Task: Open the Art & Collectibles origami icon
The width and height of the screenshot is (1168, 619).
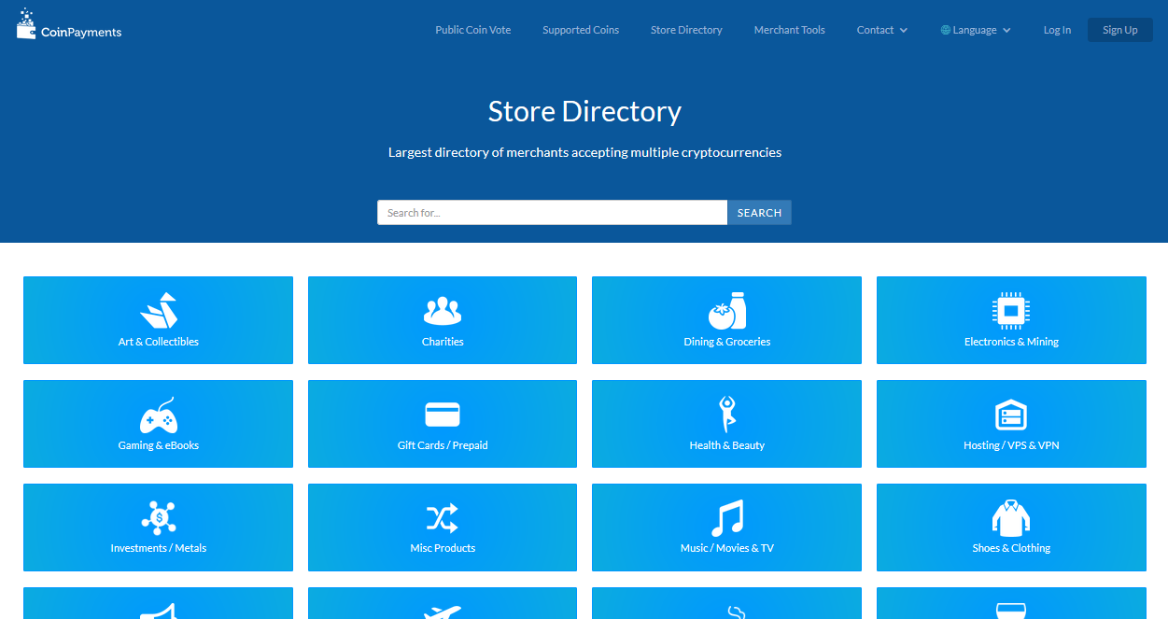Action: [159, 311]
